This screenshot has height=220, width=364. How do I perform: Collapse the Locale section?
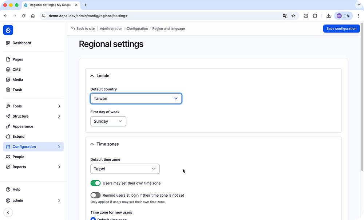pyautogui.click(x=92, y=76)
